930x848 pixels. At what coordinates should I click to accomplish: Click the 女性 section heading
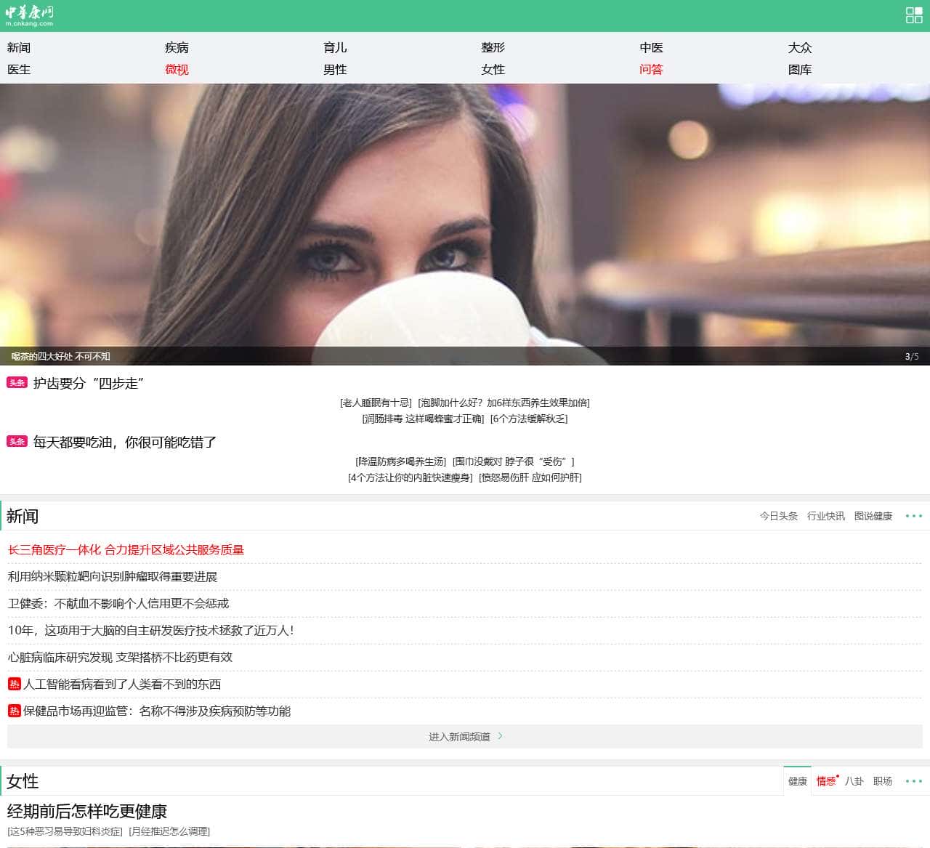pos(23,781)
